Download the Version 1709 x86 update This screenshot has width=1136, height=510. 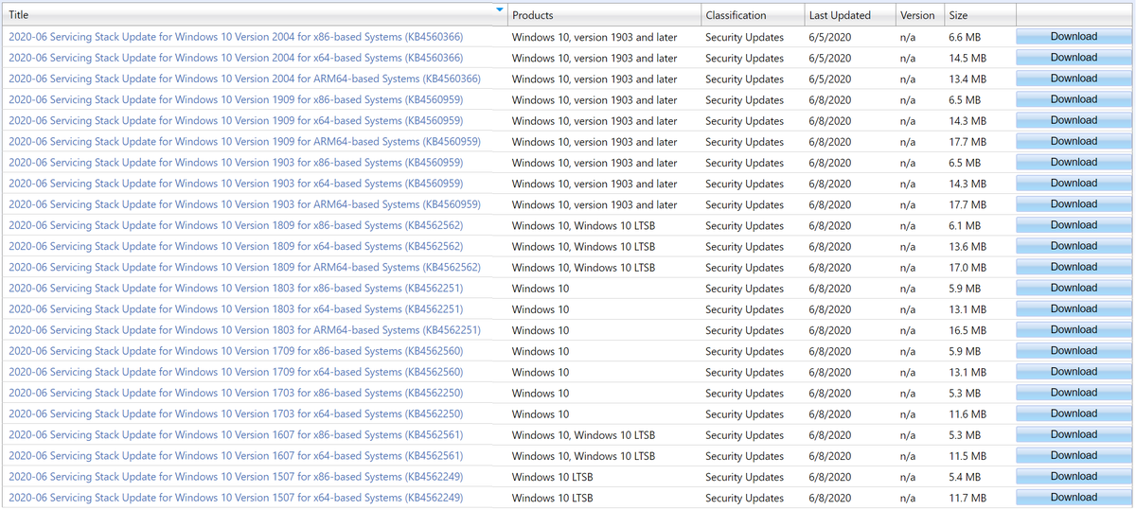pos(1074,351)
